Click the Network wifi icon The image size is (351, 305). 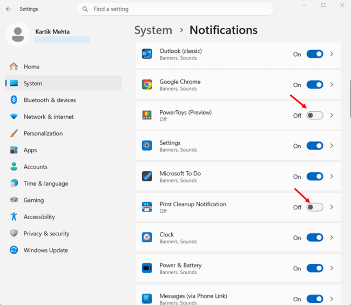[x=14, y=117]
